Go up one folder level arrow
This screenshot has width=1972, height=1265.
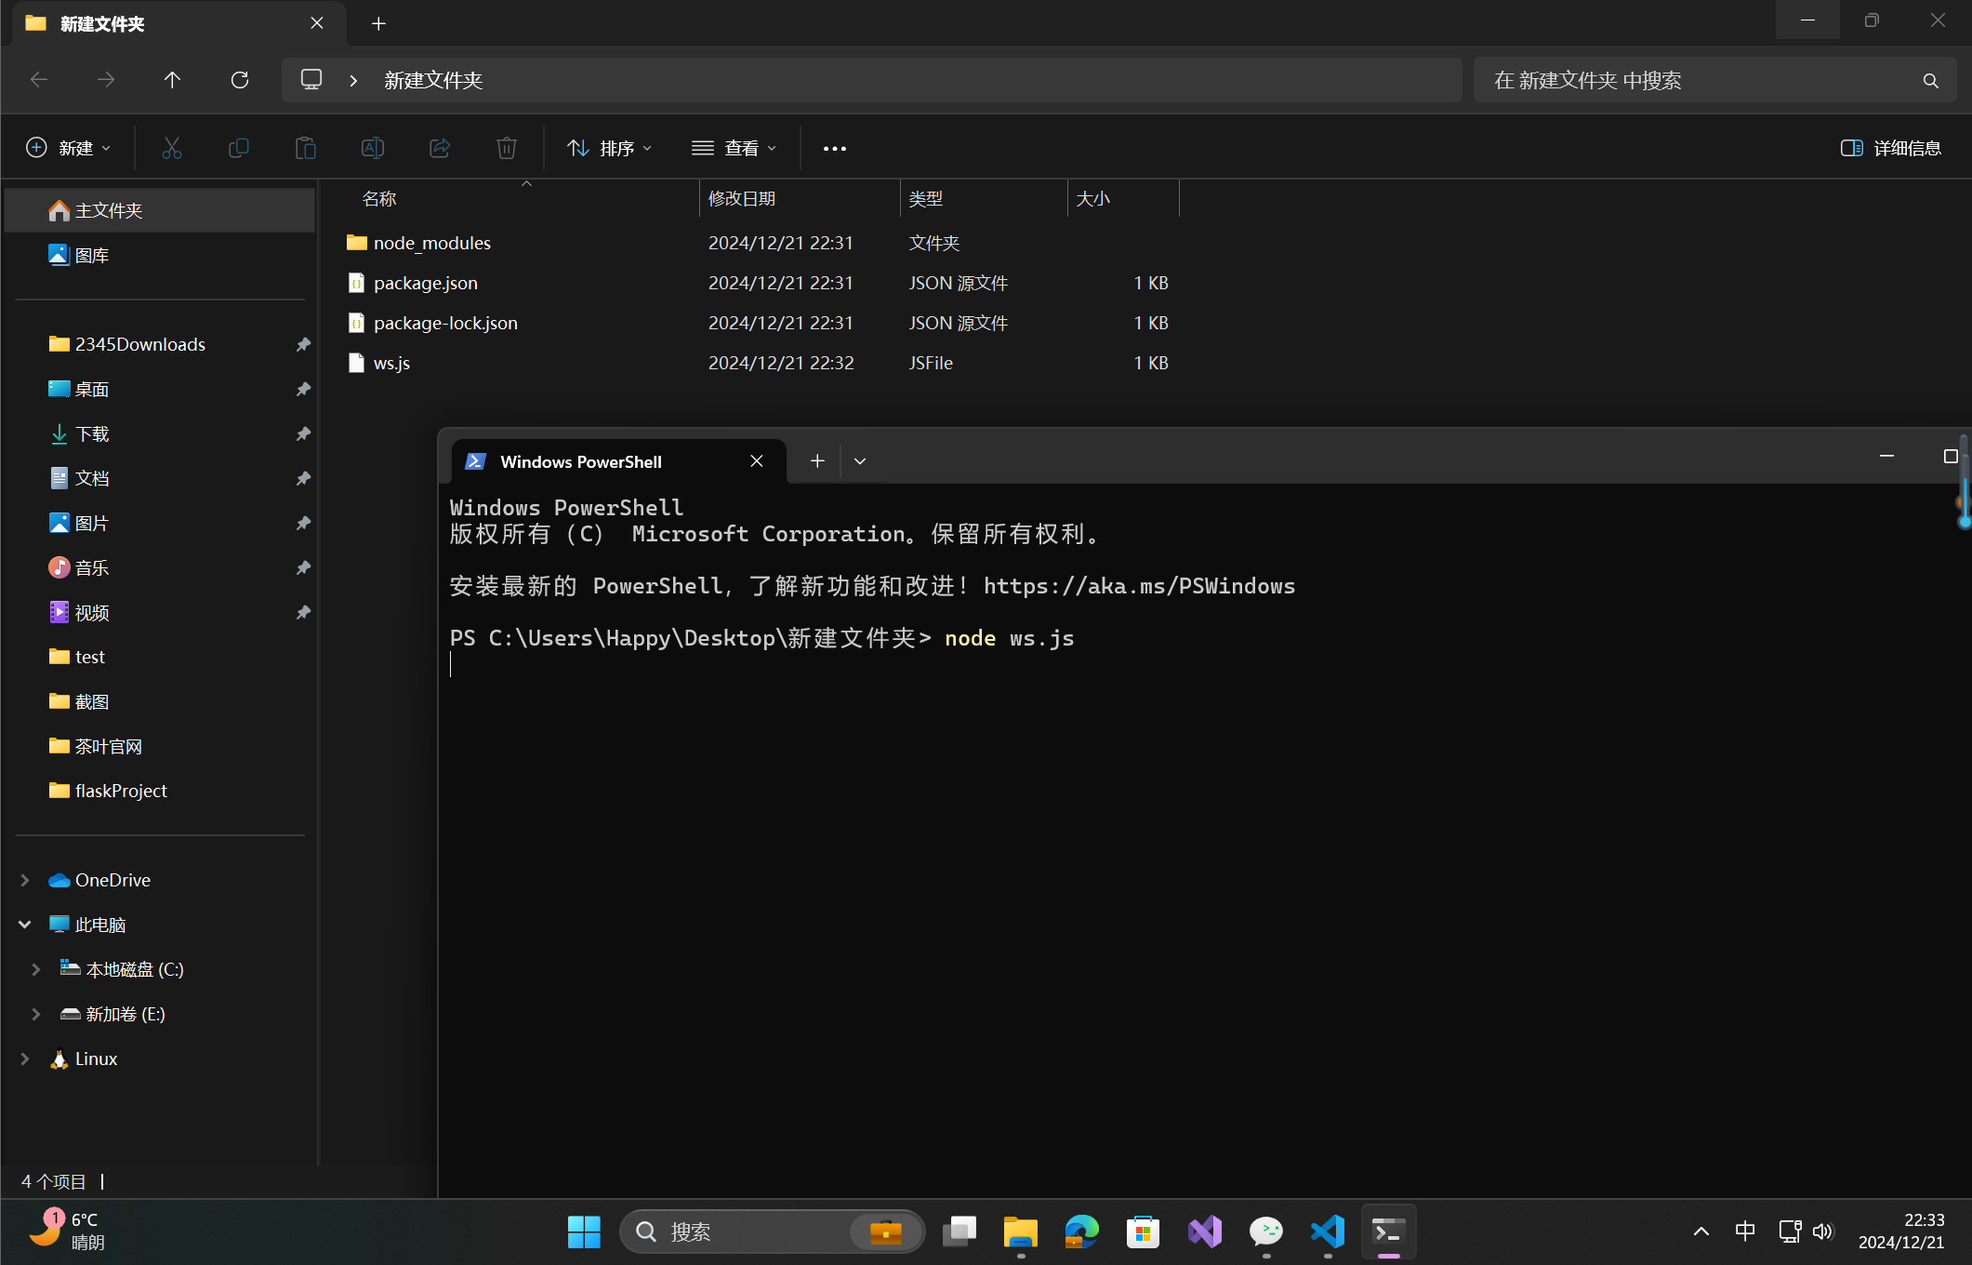[172, 80]
